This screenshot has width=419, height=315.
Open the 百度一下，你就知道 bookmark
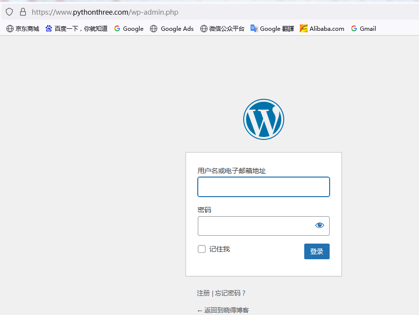pos(76,29)
